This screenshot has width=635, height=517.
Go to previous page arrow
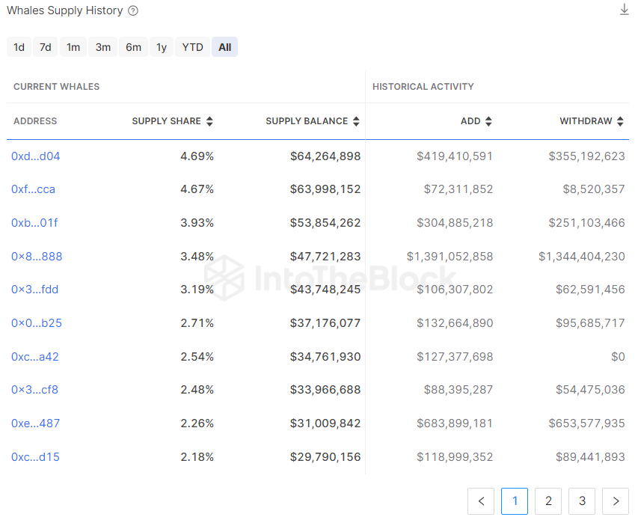pyautogui.click(x=481, y=501)
